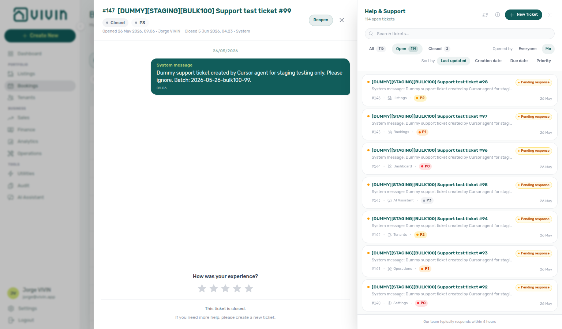Sort tickets by Due date
This screenshot has width=562, height=329.
(519, 61)
